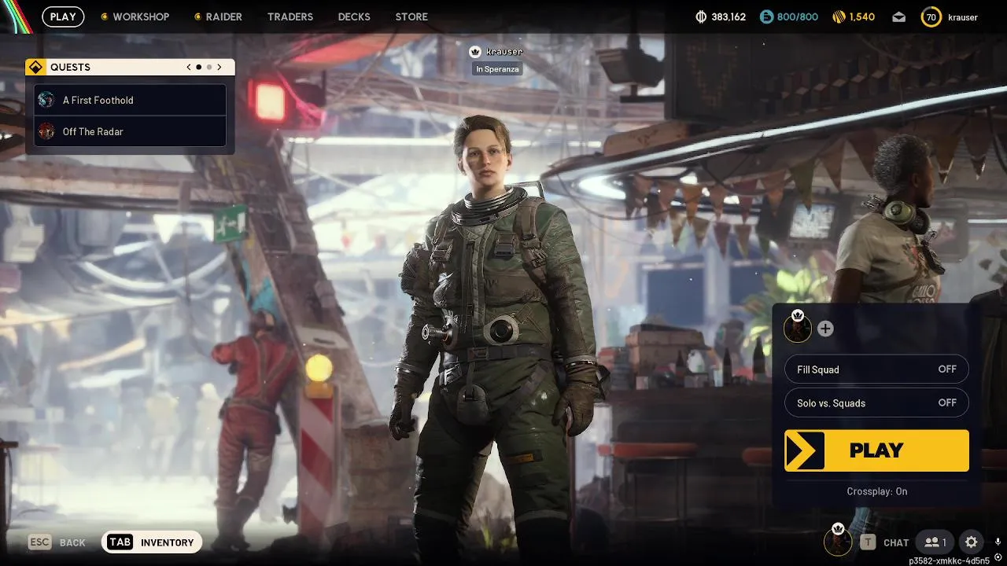Invite a squad member with the plus icon
Image resolution: width=1007 pixels, height=566 pixels.
point(825,329)
